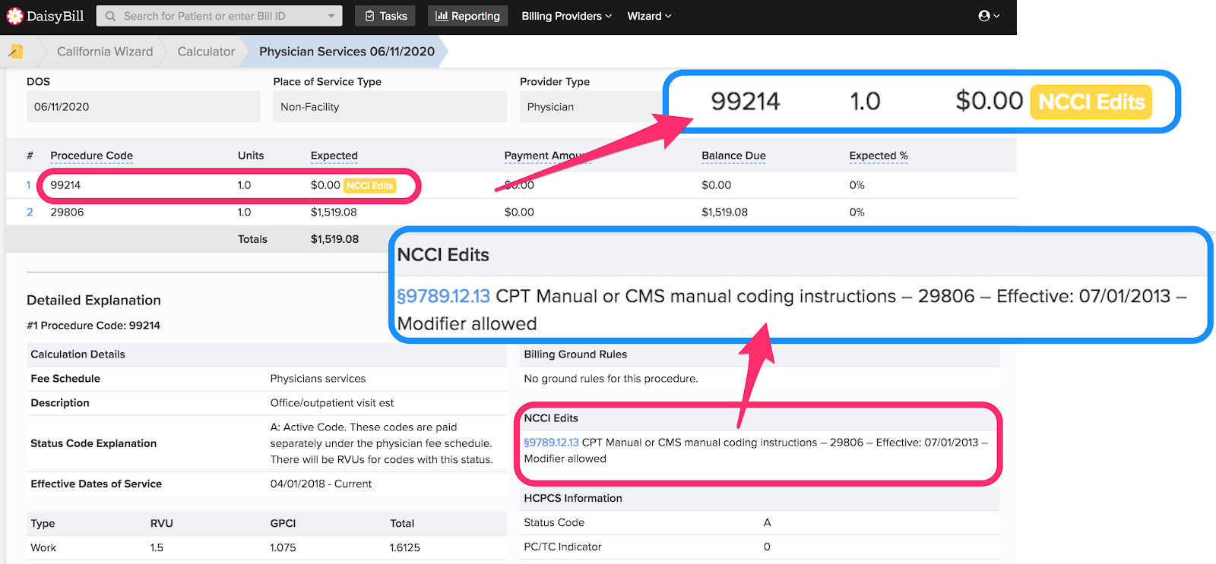The width and height of the screenshot is (1216, 564).
Task: Click the yellow NCCI Edits badge in row 99214
Action: (370, 185)
